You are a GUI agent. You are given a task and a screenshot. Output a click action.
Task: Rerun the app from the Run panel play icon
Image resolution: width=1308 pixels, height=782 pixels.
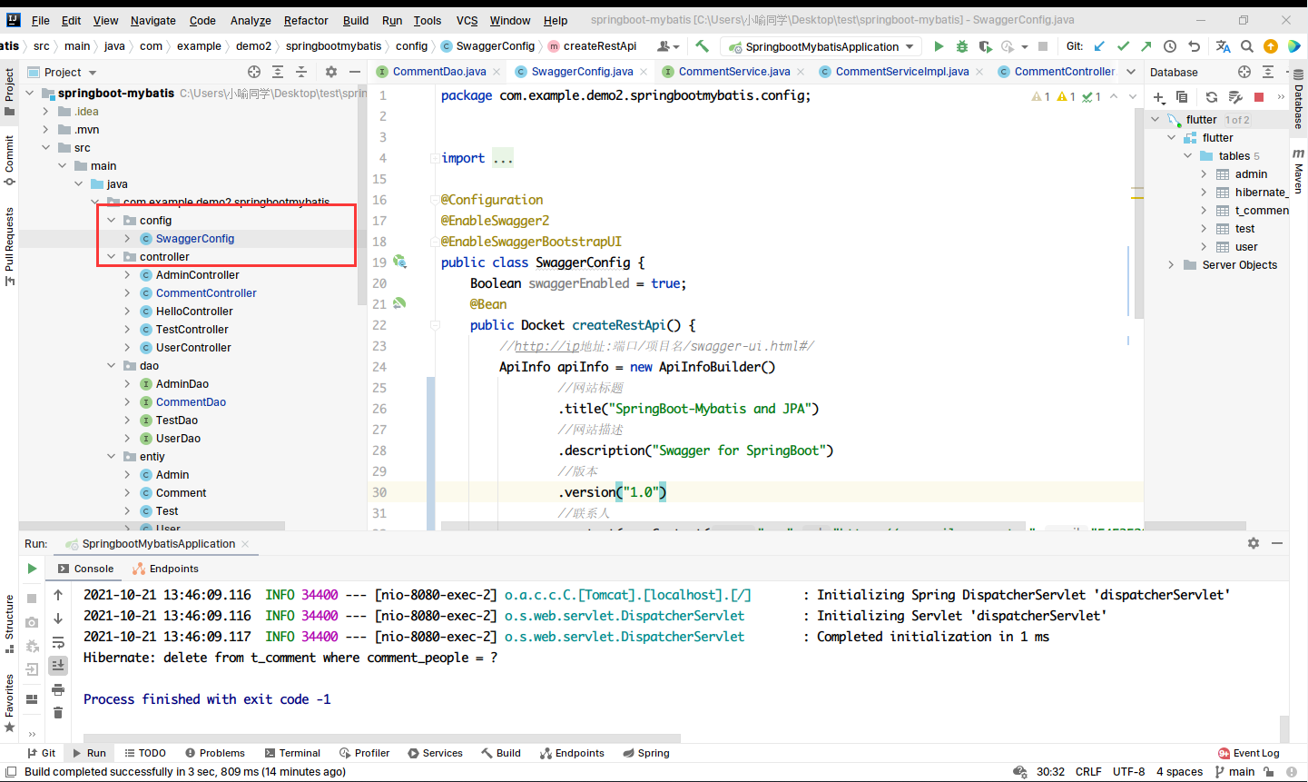32,569
